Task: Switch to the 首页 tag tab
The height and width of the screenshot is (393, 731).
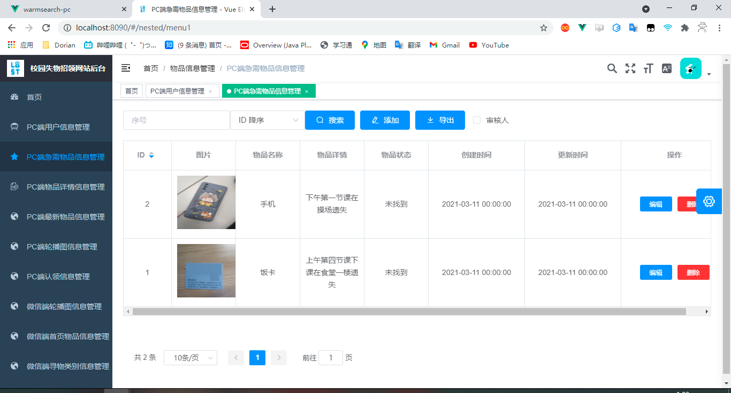Action: coord(132,91)
